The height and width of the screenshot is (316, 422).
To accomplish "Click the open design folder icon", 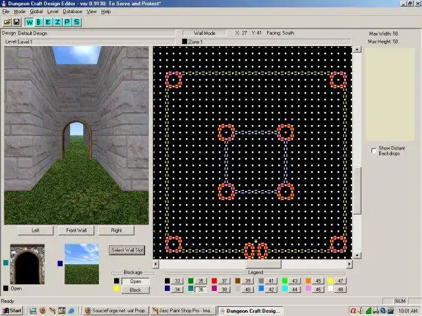I will (7, 22).
